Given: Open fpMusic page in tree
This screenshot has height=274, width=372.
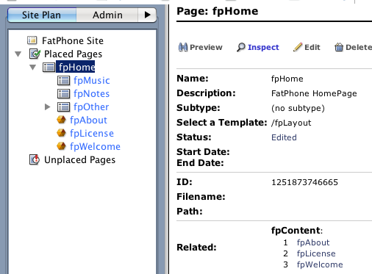Looking at the screenshot, I should point(92,81).
